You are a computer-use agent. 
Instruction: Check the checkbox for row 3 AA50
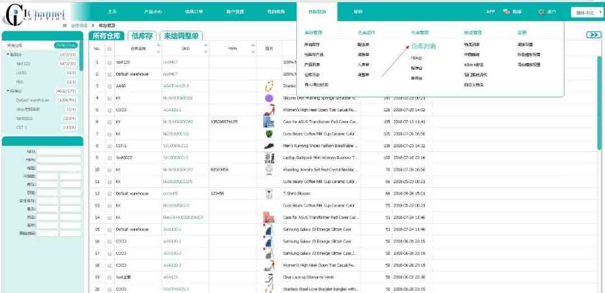[x=110, y=86]
